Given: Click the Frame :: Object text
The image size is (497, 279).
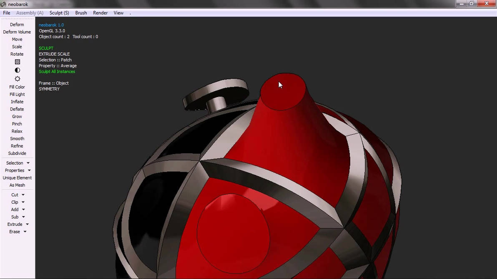Looking at the screenshot, I should click(x=53, y=83).
